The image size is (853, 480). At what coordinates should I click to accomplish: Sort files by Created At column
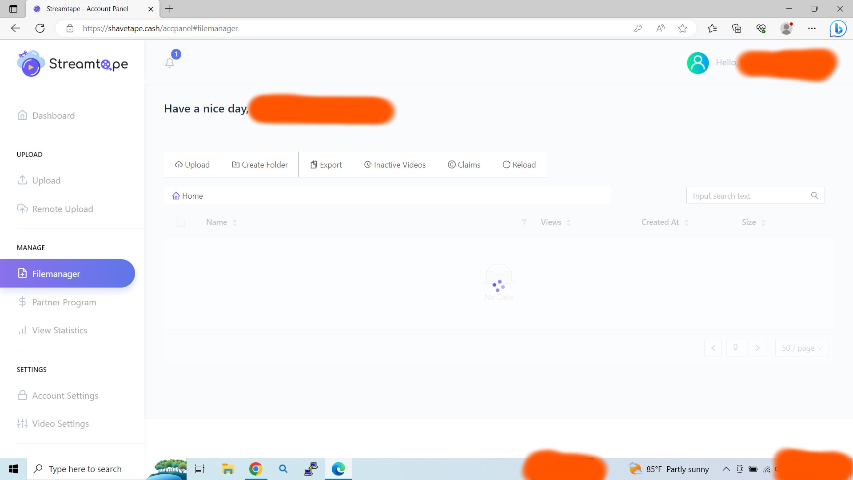(665, 222)
